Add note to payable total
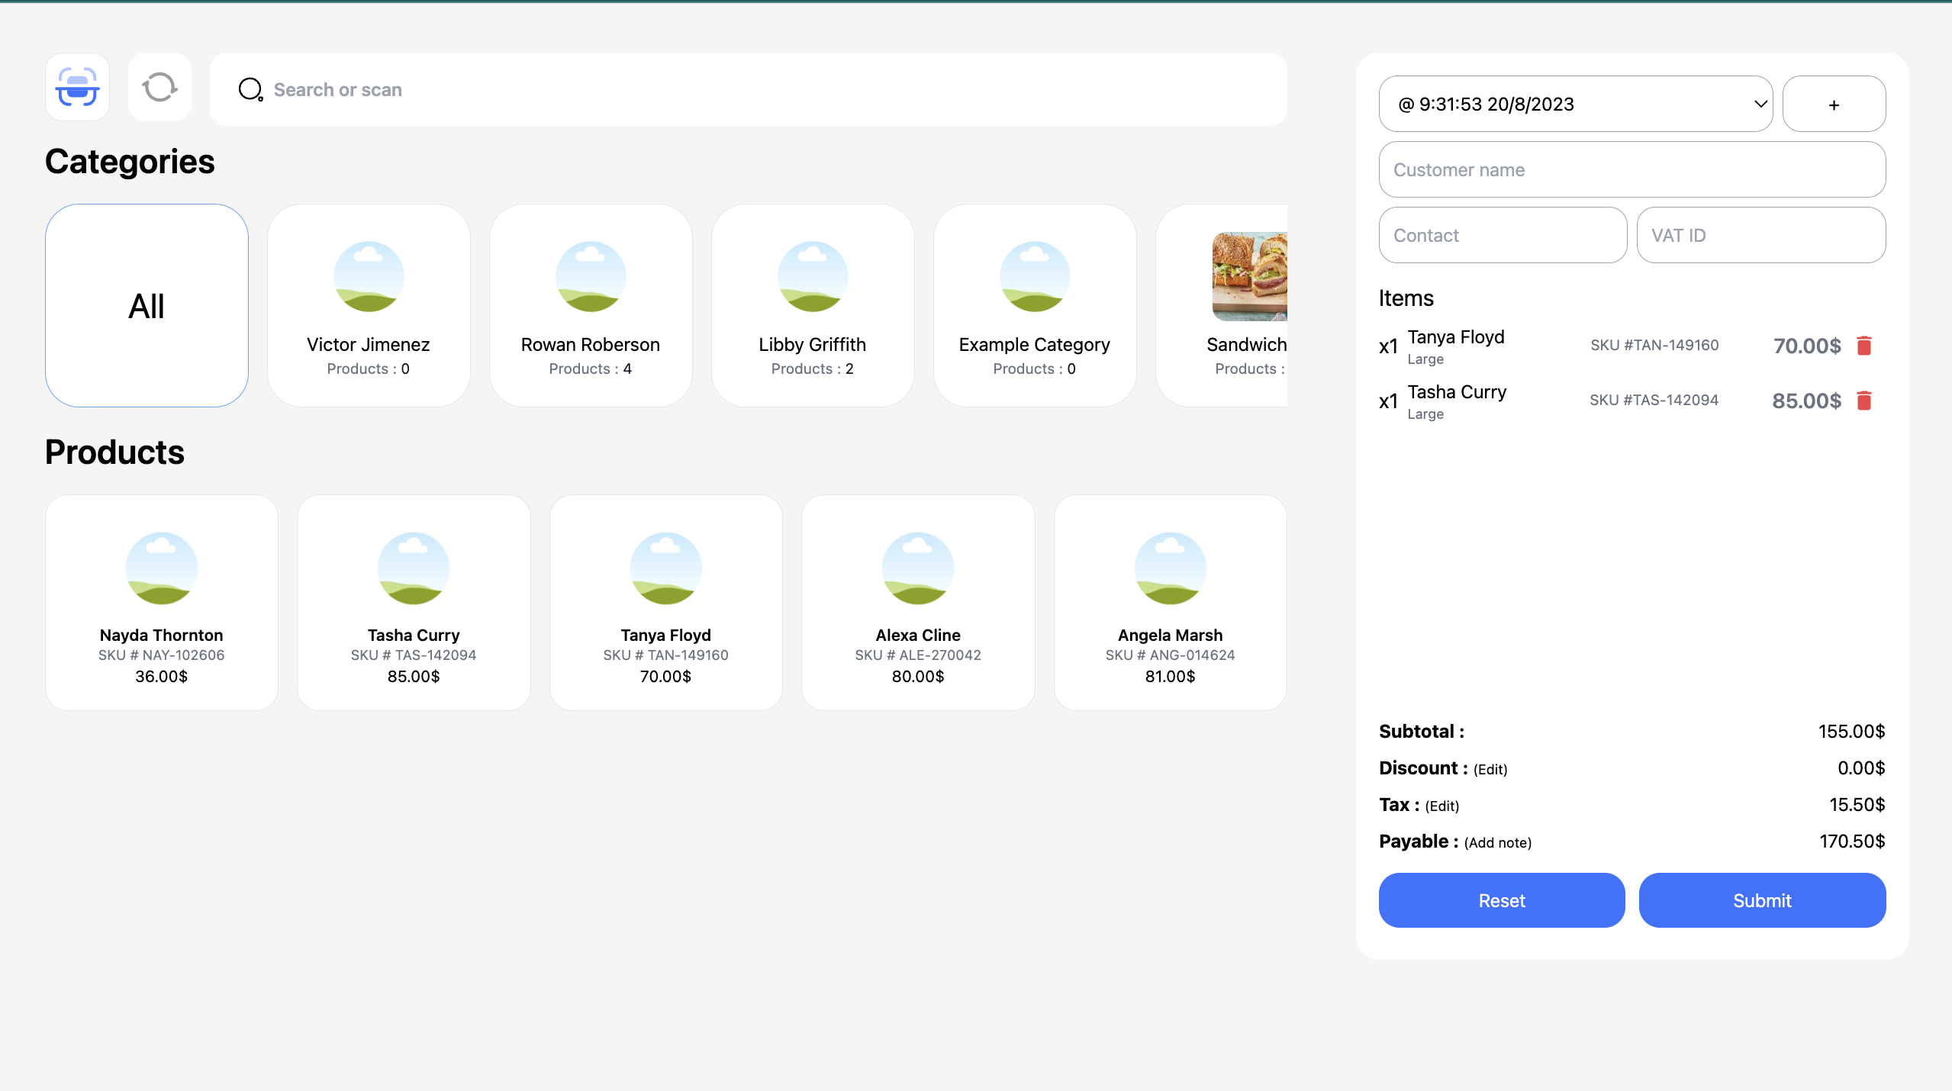This screenshot has height=1091, width=1952. click(1497, 842)
